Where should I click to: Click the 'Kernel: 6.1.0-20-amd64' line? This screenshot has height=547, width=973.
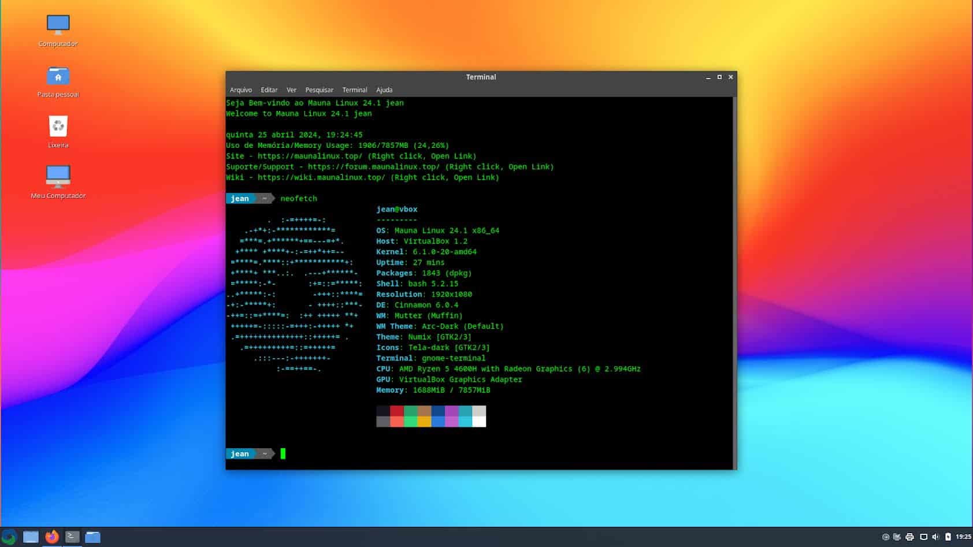[x=426, y=252]
